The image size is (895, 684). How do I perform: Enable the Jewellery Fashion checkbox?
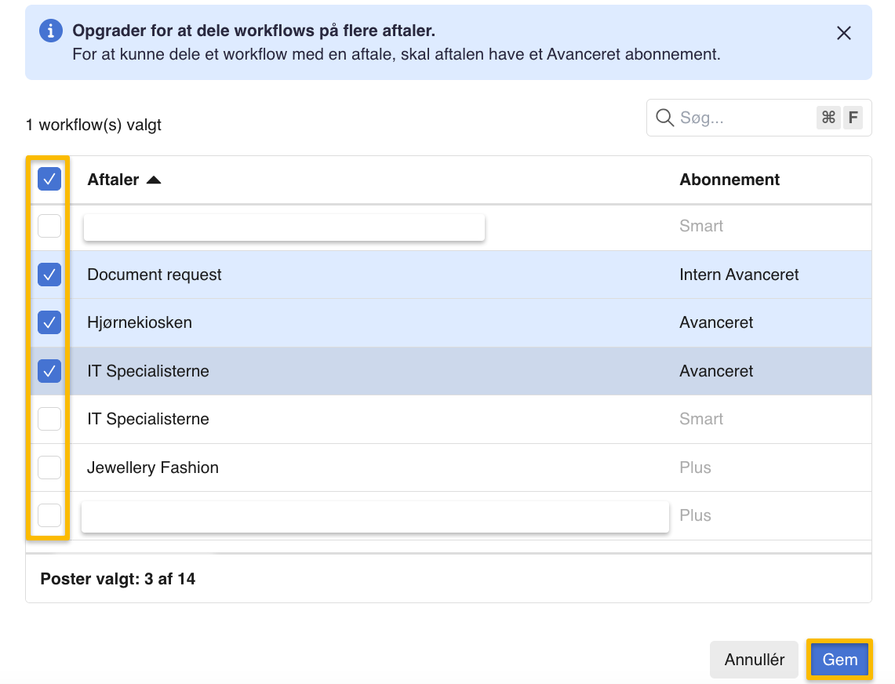(x=49, y=468)
